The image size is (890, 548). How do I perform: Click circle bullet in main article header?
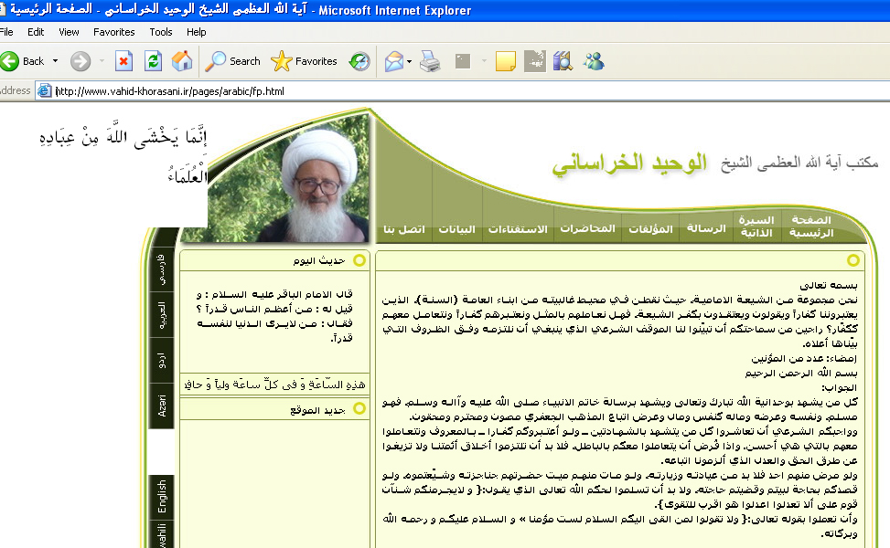(x=853, y=260)
